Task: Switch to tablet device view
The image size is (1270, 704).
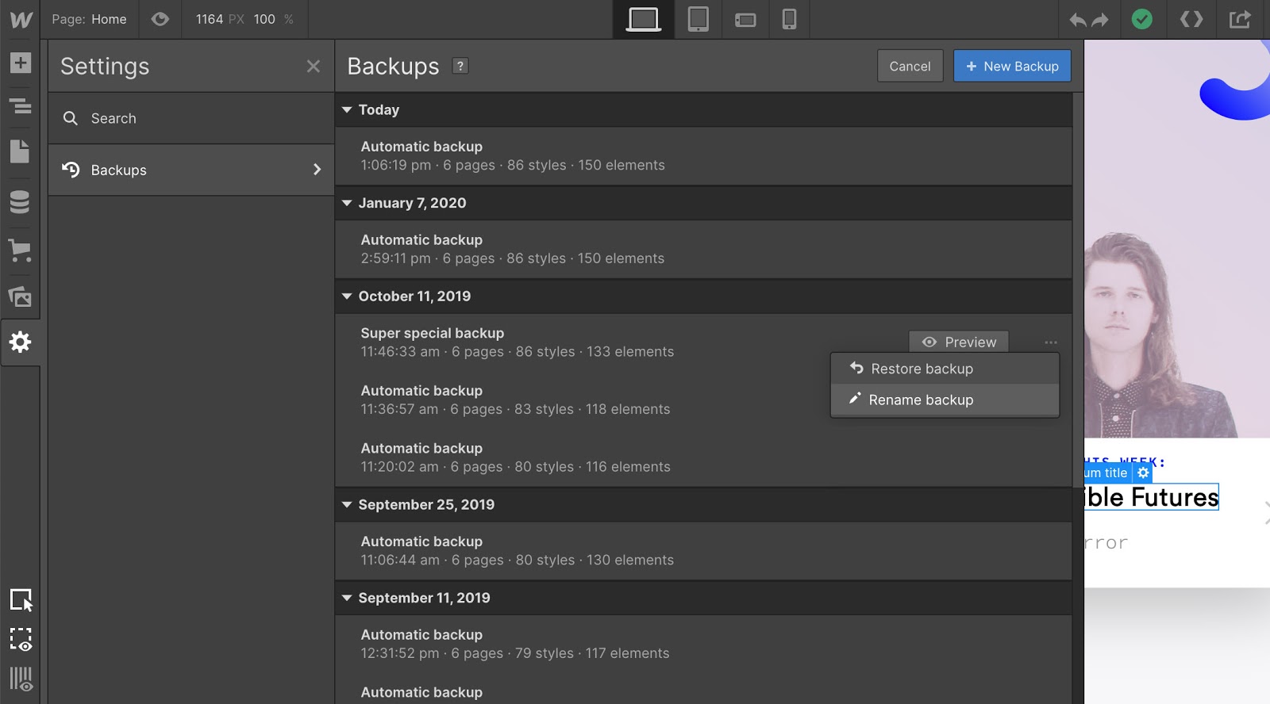Action: click(x=698, y=19)
